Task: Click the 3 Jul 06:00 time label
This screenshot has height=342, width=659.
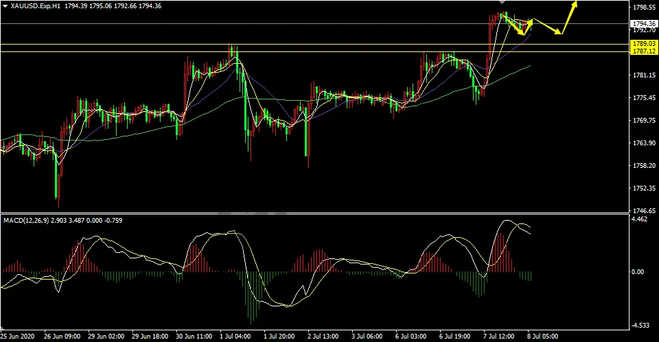Action: click(x=367, y=337)
